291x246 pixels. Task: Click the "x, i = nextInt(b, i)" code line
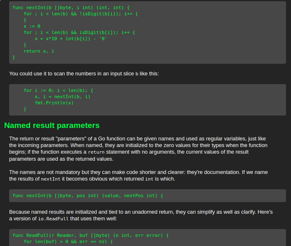(62, 96)
